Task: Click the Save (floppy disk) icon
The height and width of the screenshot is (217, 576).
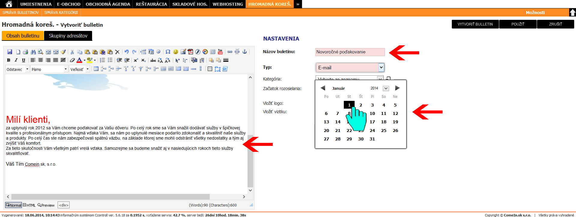Action: point(10,52)
